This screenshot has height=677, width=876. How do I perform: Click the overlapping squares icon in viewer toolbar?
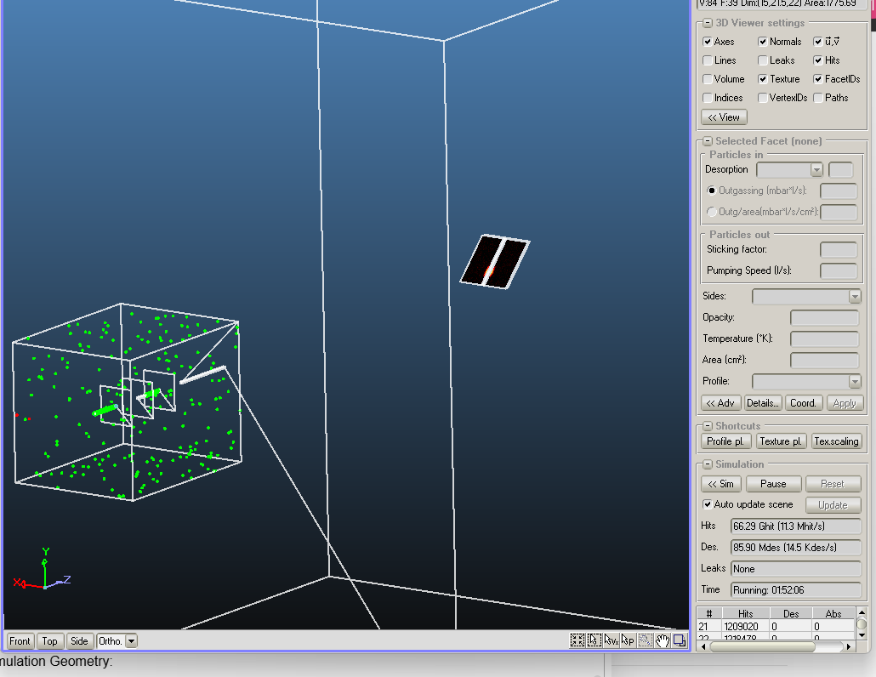[x=680, y=640]
